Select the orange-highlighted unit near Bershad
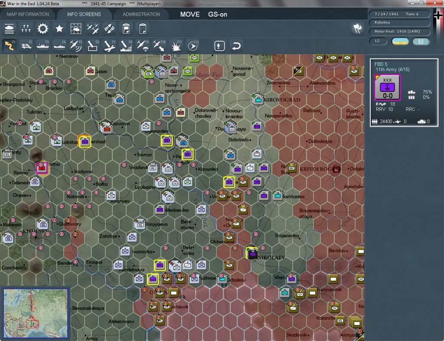Viewport: 444px width, 341px height. click(85, 142)
